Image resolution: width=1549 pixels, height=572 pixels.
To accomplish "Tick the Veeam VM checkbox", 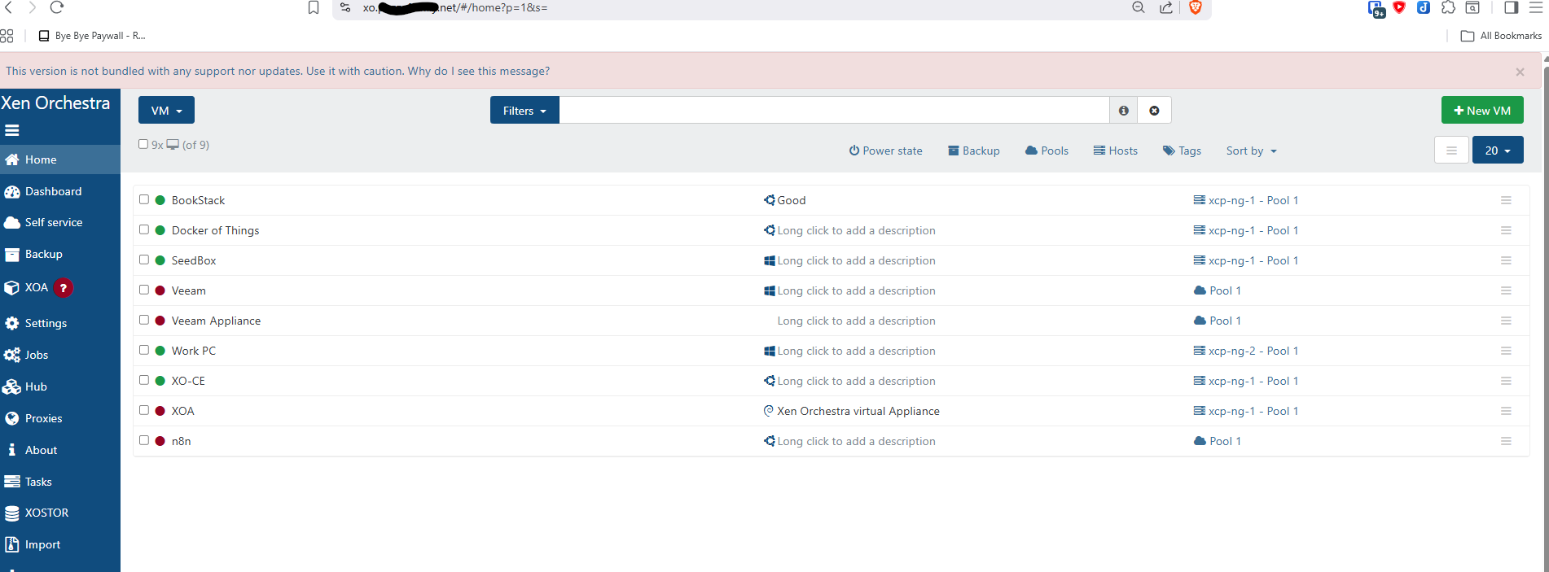I will (x=144, y=290).
